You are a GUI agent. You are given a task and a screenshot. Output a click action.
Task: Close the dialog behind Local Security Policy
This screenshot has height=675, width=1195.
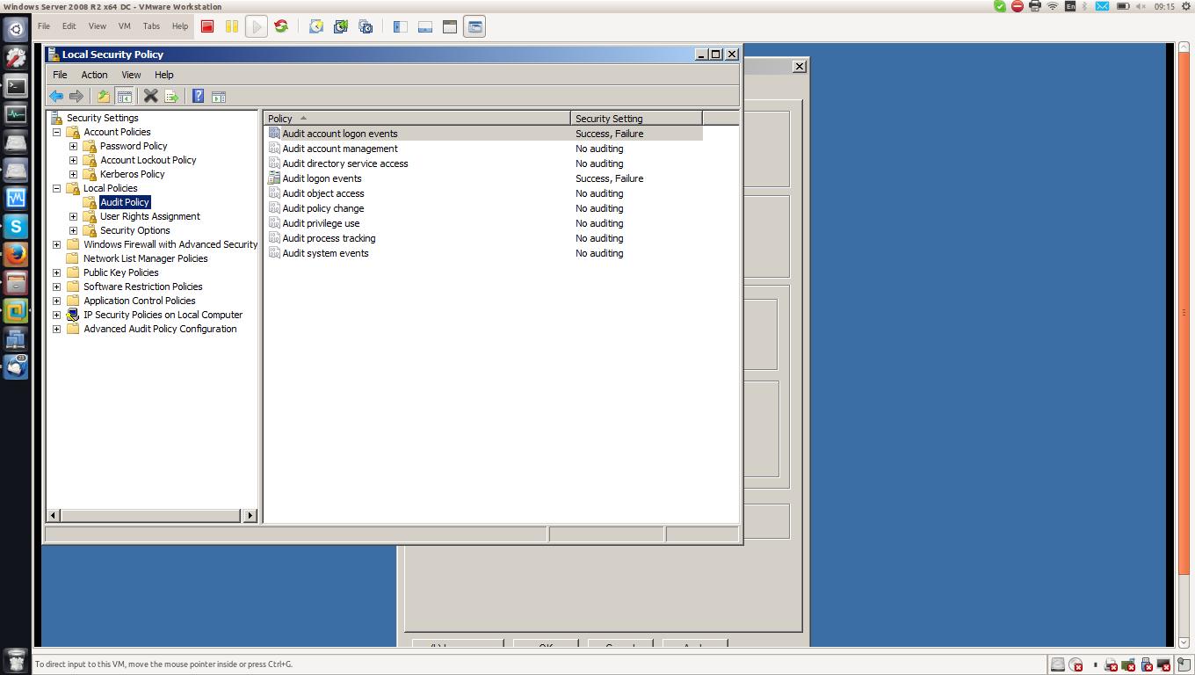point(799,66)
